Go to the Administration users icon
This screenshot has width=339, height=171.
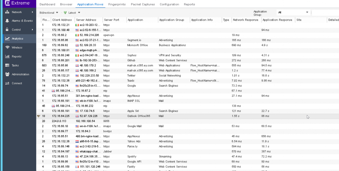tap(7, 74)
